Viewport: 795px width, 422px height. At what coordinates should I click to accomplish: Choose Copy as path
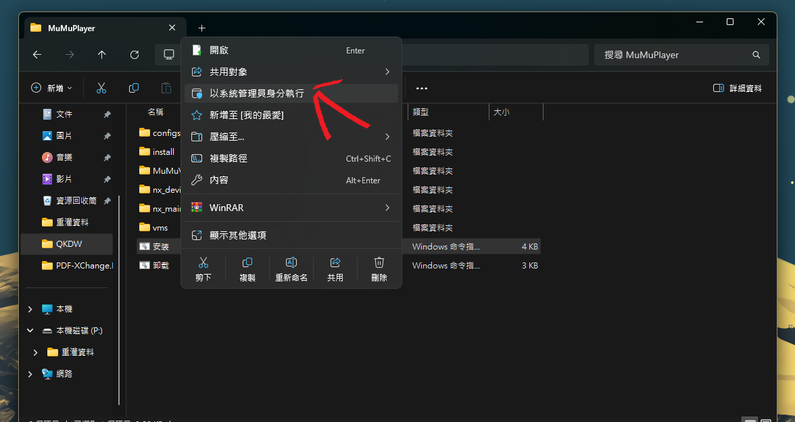pos(291,158)
